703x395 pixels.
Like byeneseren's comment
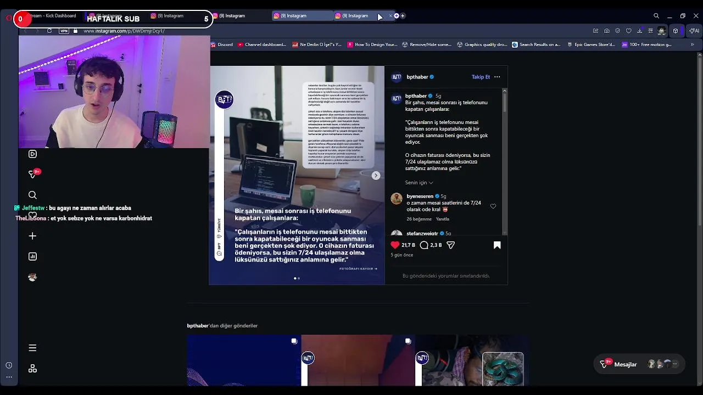[x=493, y=206]
